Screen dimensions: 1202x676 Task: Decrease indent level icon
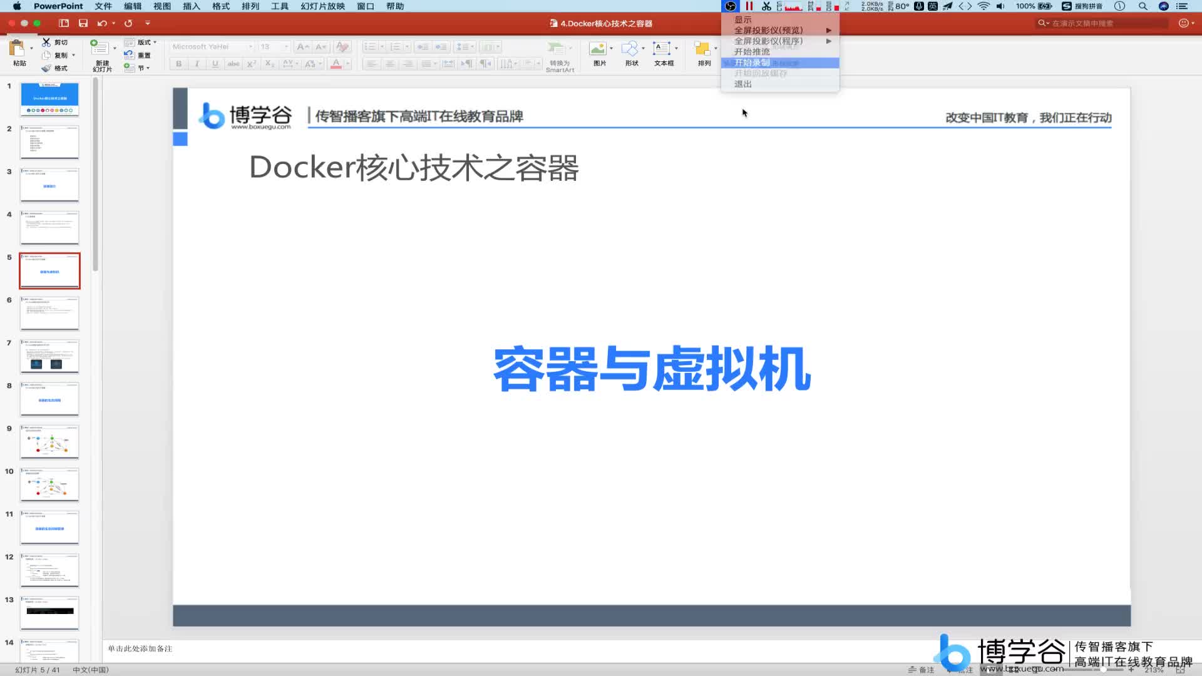point(423,47)
